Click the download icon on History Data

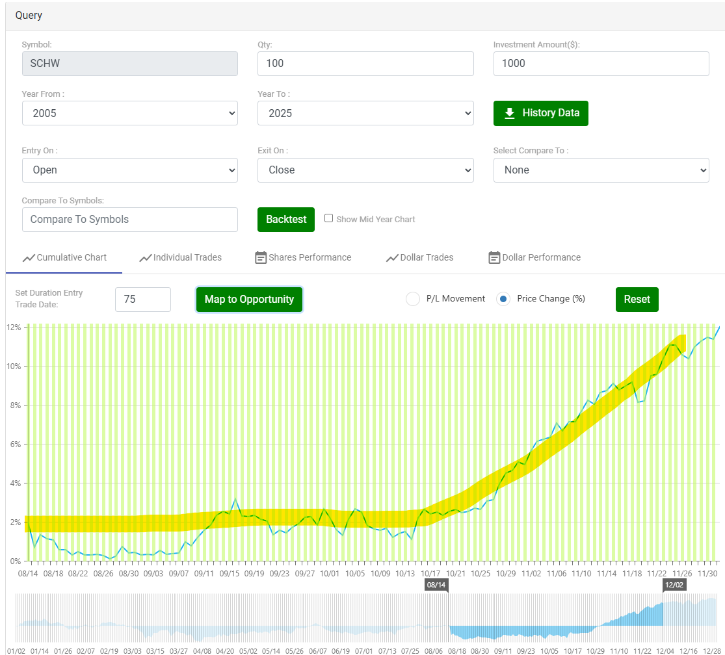[509, 113]
